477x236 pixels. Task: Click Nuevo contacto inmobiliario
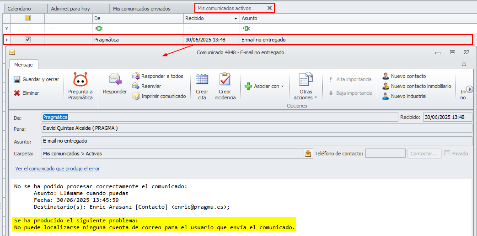[417, 86]
